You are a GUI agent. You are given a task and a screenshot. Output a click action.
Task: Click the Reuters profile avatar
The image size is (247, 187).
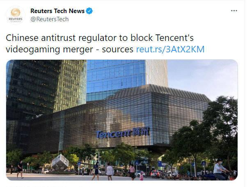click(x=16, y=16)
